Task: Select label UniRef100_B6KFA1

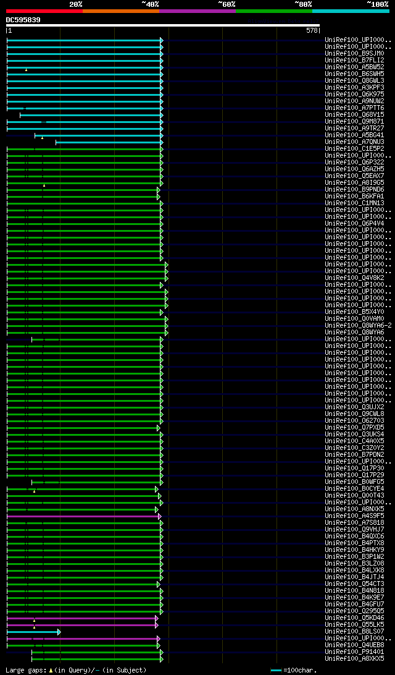Action: pyautogui.click(x=355, y=197)
